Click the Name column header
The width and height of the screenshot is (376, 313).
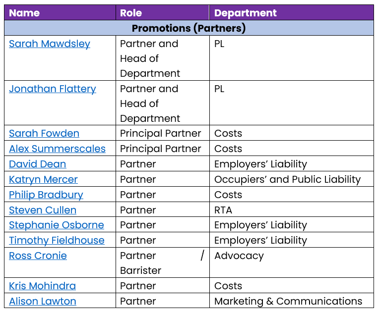click(24, 13)
